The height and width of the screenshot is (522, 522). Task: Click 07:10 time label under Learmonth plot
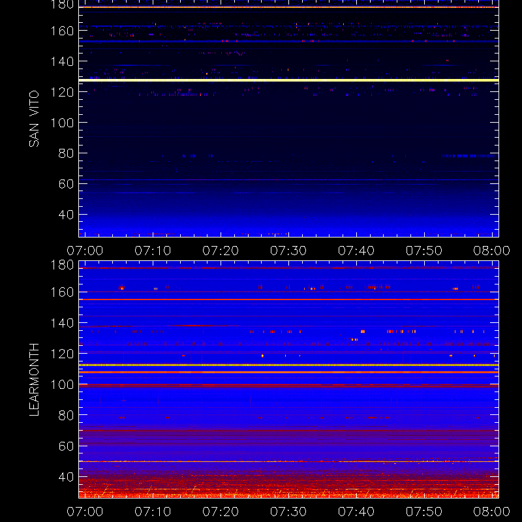coord(153,512)
